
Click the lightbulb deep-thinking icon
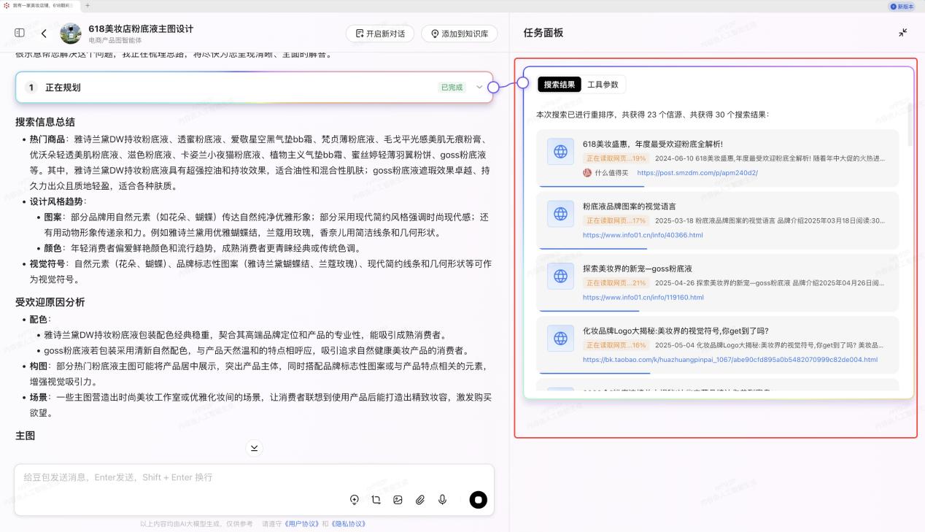355,500
